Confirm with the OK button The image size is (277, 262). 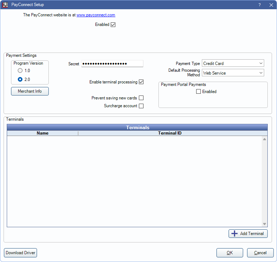(230, 253)
